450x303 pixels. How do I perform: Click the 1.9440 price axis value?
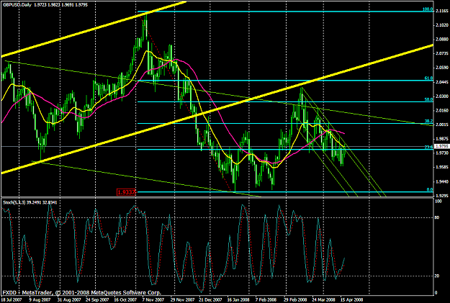[x=441, y=181]
